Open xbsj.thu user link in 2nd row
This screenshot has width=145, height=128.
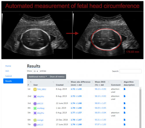[x=41, y=96]
